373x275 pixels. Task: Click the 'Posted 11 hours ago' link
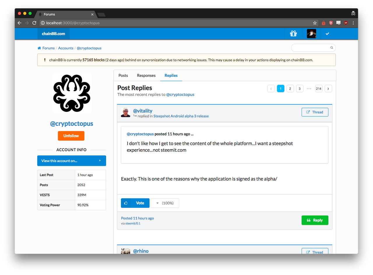138,218
